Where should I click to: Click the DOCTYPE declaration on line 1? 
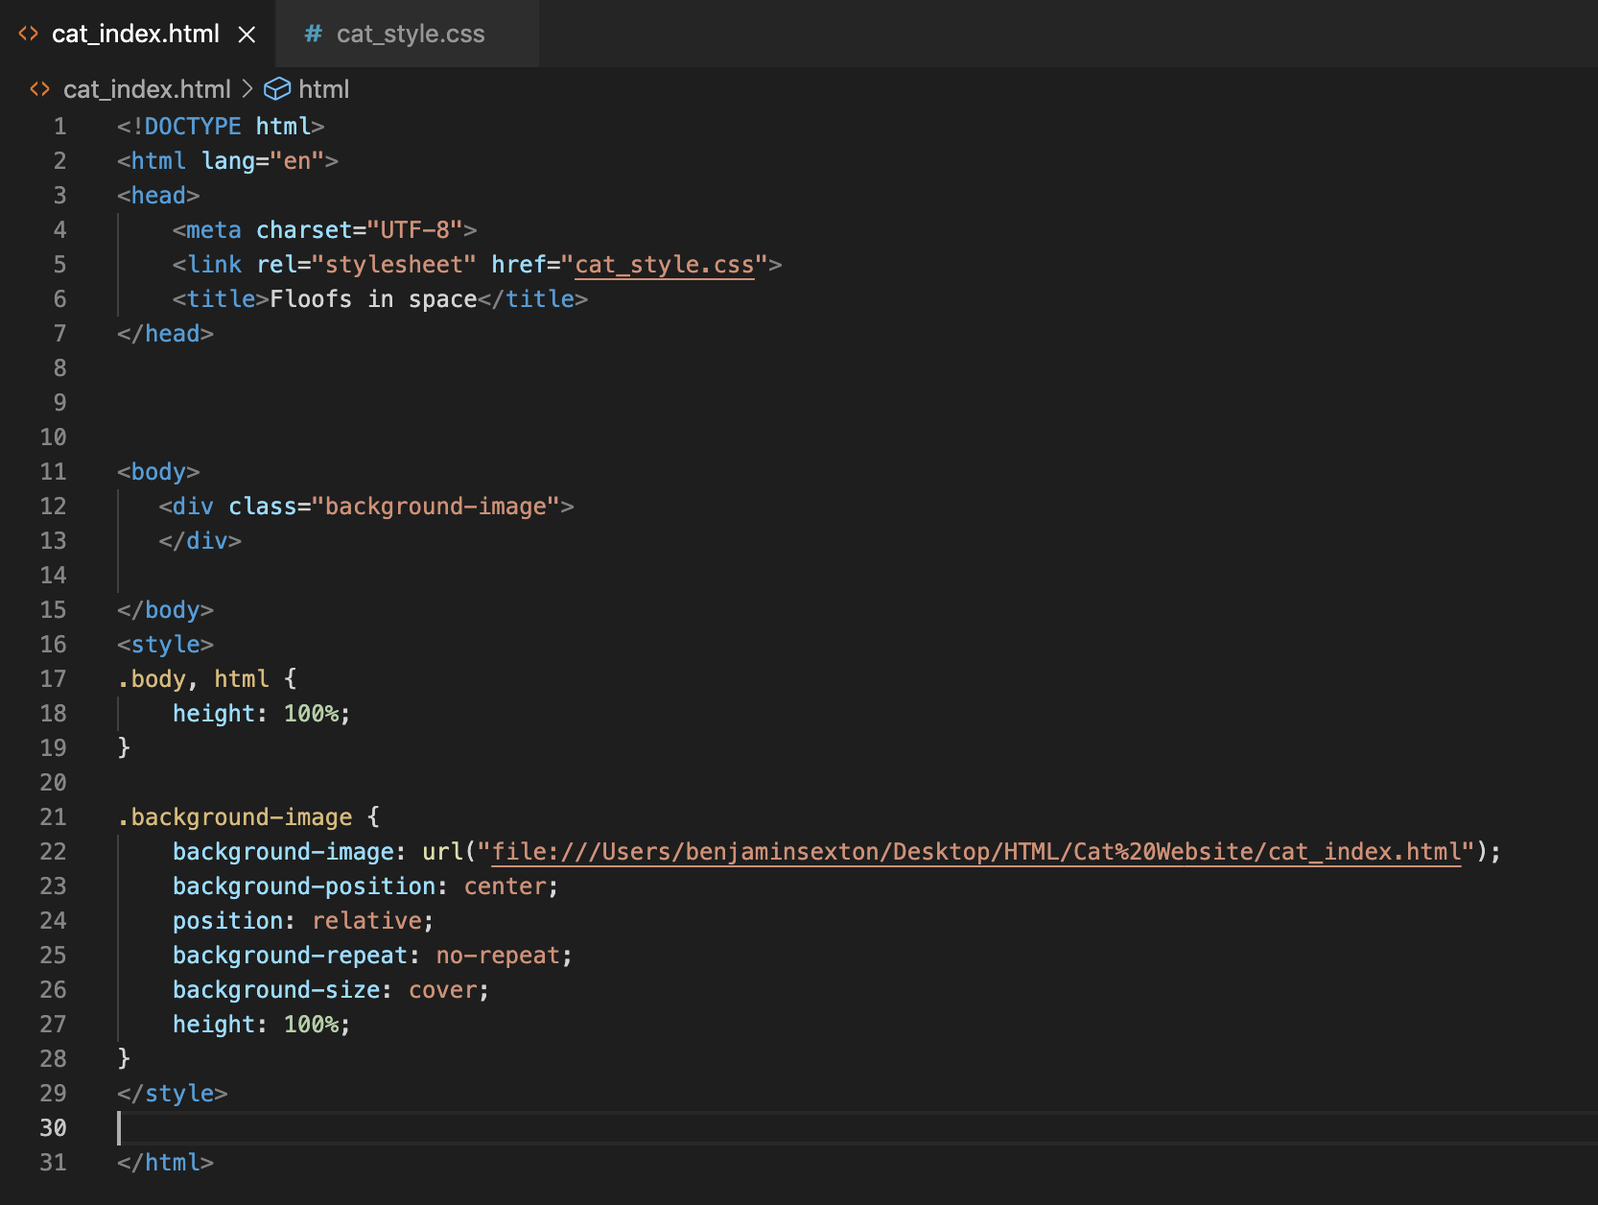[x=219, y=126]
